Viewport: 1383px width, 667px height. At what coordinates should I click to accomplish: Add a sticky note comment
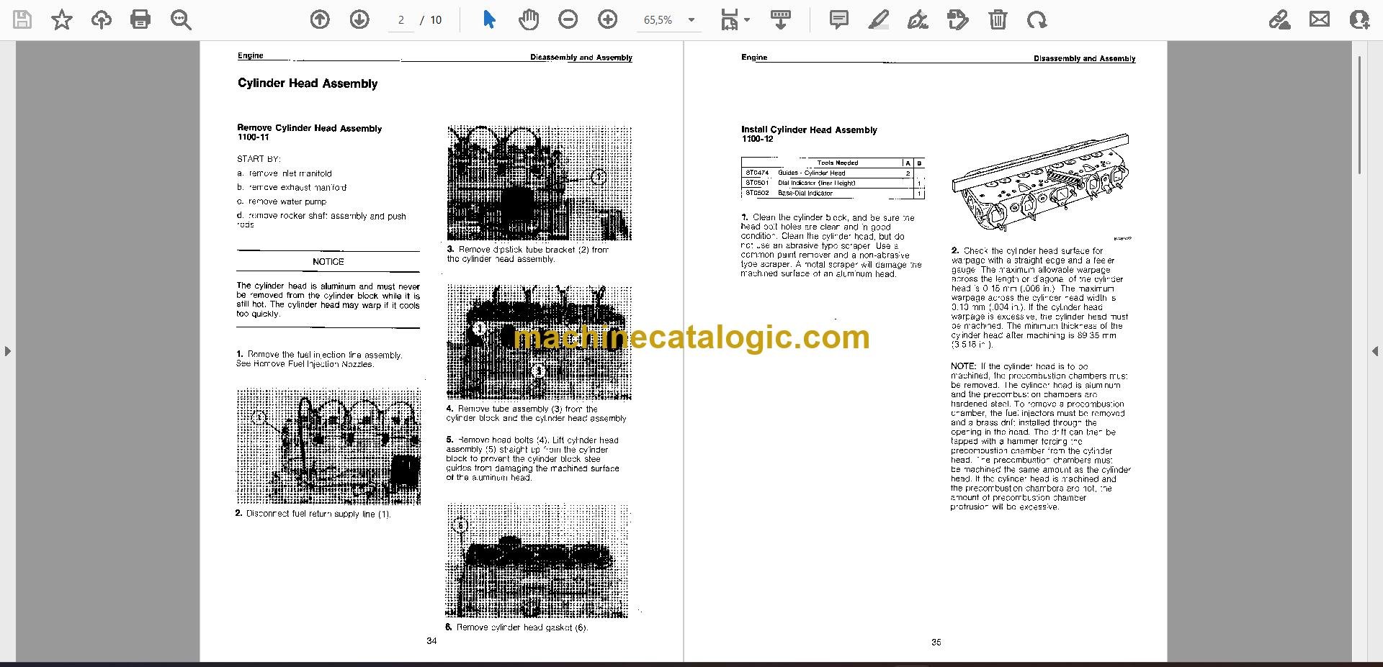[839, 19]
